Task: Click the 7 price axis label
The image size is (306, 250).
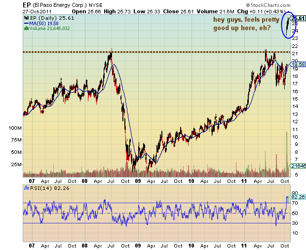Action: coord(297,159)
